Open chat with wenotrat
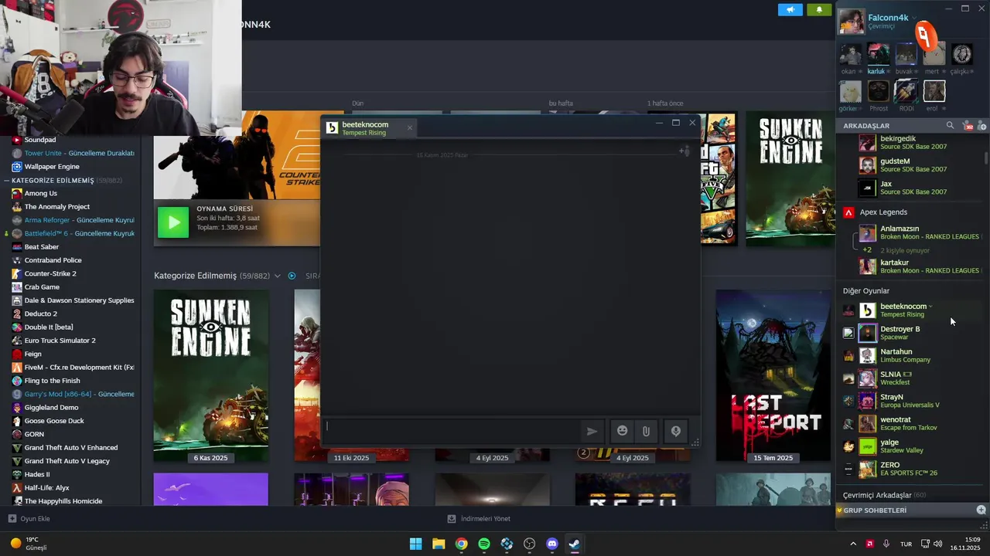This screenshot has width=990, height=556. 913,423
